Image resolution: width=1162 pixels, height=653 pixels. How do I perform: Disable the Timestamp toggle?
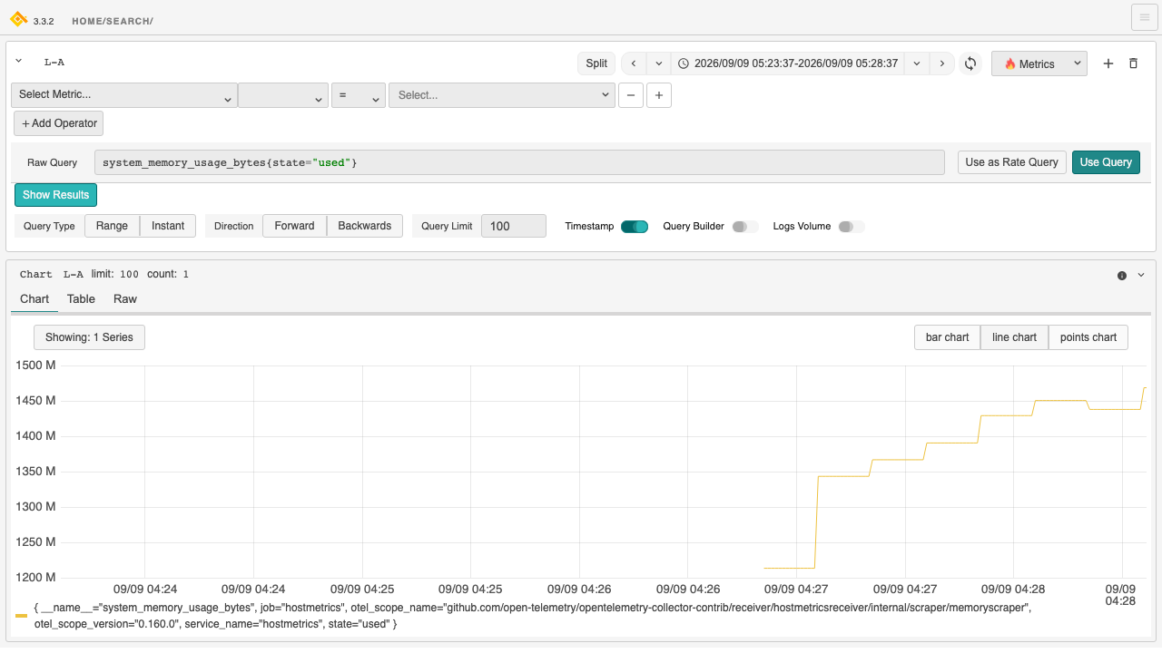point(635,227)
